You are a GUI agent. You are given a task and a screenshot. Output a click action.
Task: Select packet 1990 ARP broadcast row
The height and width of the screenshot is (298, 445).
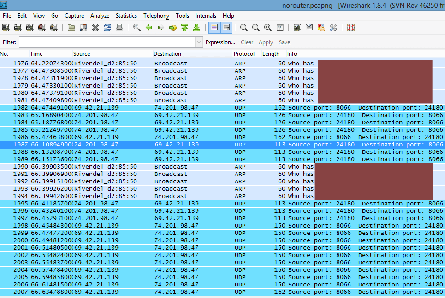(x=222, y=167)
